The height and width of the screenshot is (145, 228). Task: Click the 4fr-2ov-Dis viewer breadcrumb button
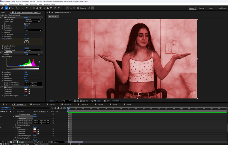pyautogui.click(x=53, y=16)
